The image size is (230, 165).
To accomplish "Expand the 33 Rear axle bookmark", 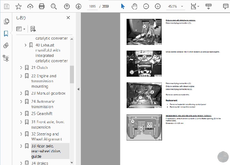I will (x=21, y=146).
